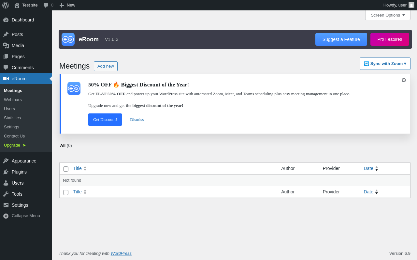Click the Plugins plug icon
Viewport: 417px width, 260px height.
click(6, 172)
